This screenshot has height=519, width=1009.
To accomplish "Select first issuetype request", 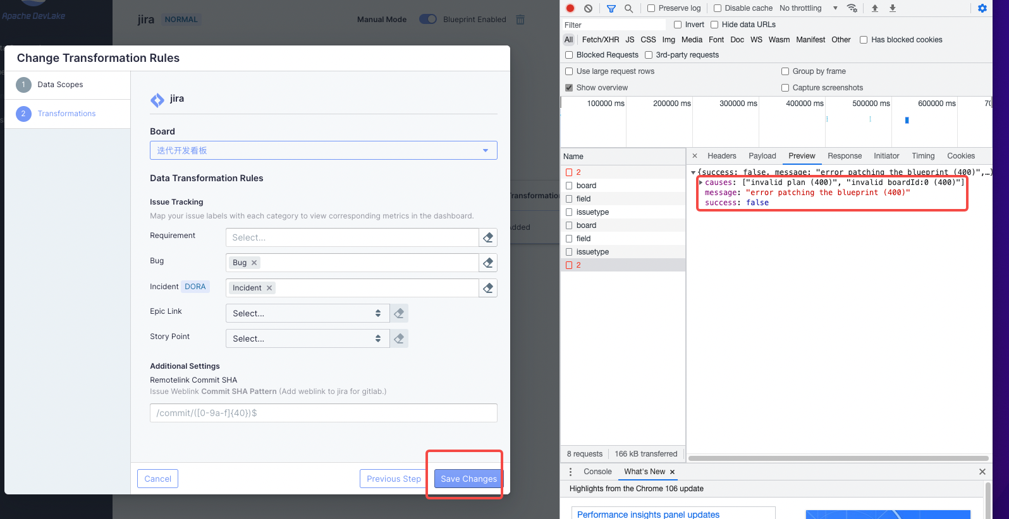I will (x=623, y=212).
